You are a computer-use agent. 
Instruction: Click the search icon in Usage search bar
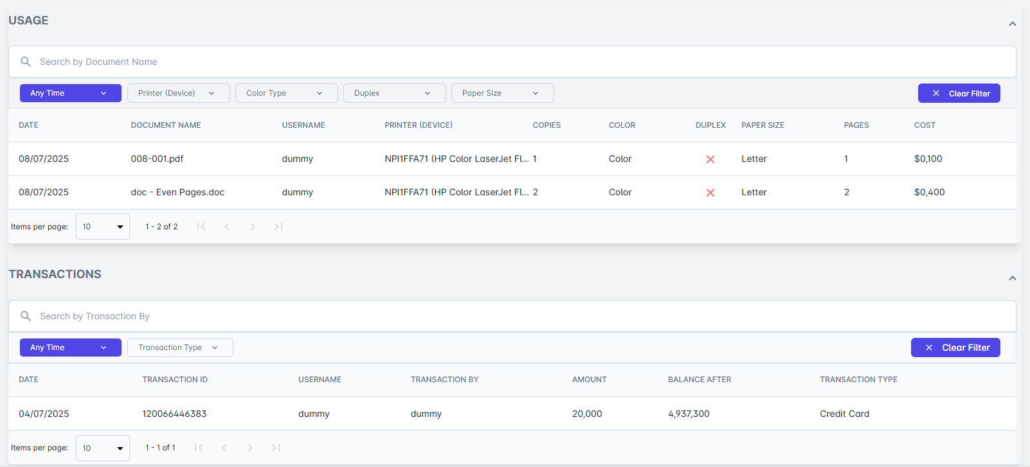pyautogui.click(x=26, y=62)
